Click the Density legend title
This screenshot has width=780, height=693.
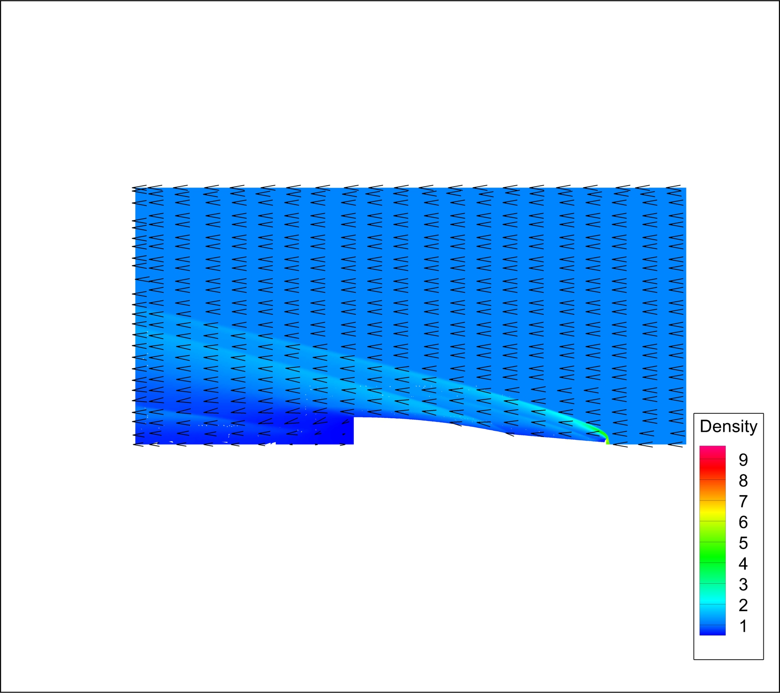729,427
